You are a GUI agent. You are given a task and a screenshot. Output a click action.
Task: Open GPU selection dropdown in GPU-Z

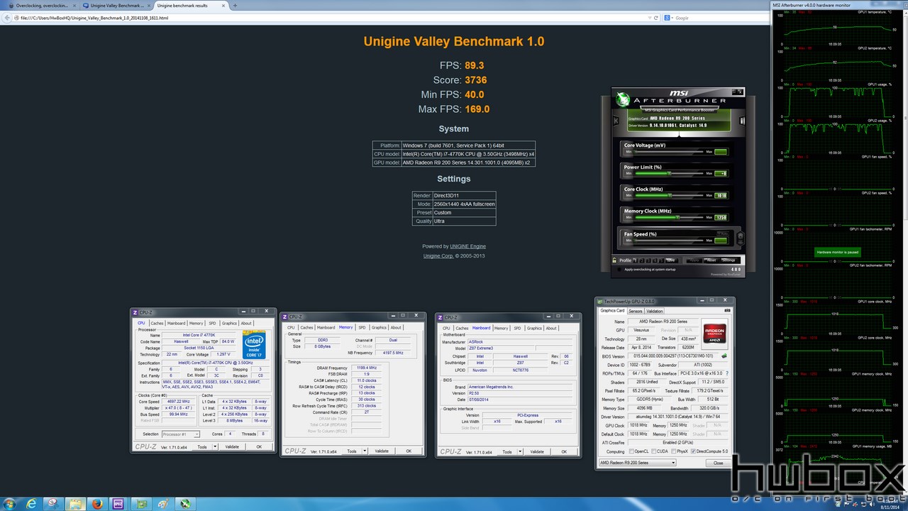pyautogui.click(x=638, y=463)
